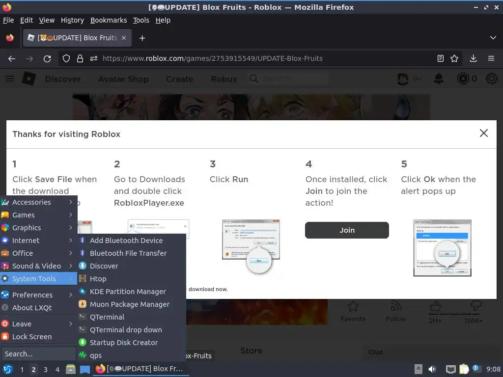
Task: Launch Htop process viewer
Action: pos(132,279)
